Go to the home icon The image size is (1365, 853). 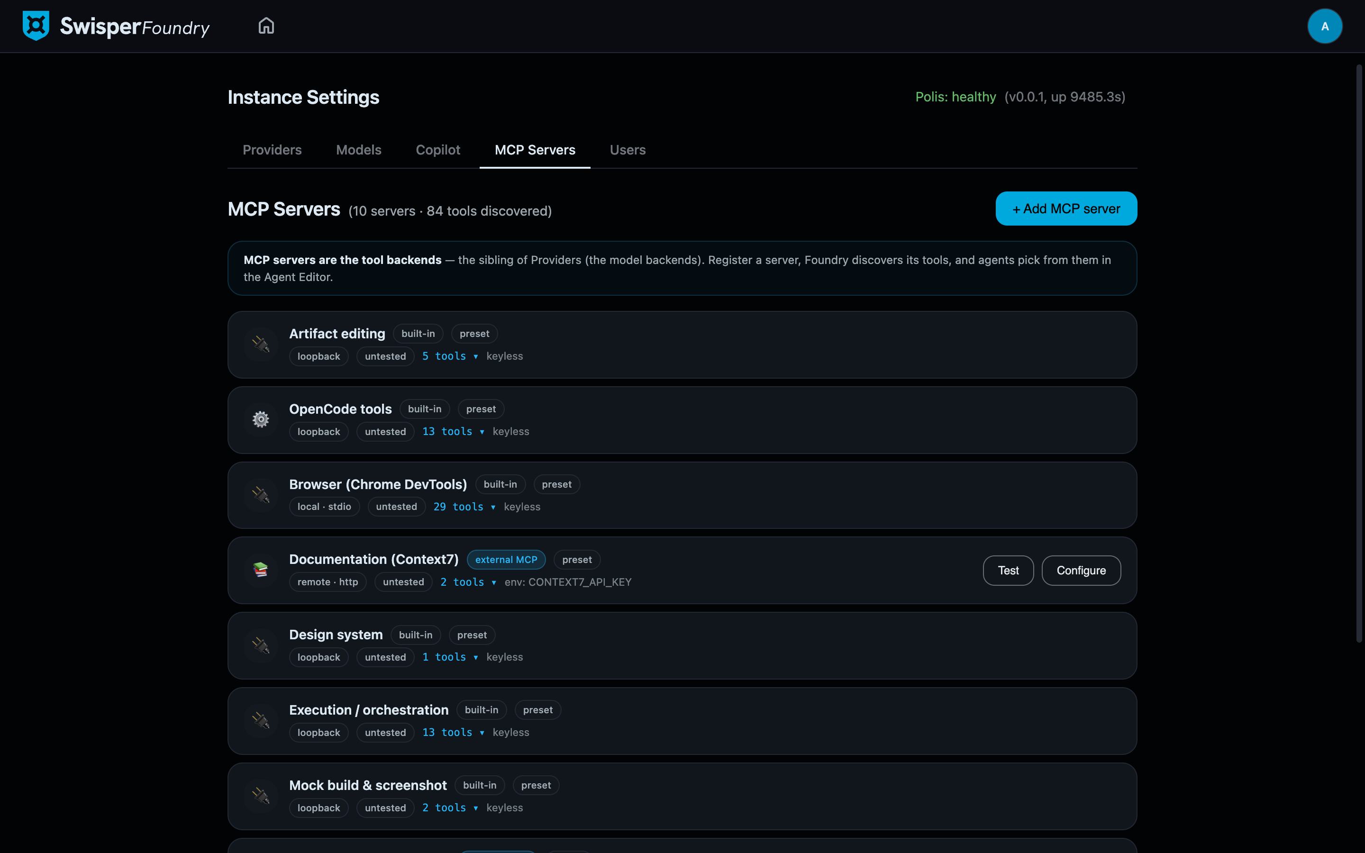[x=266, y=26]
